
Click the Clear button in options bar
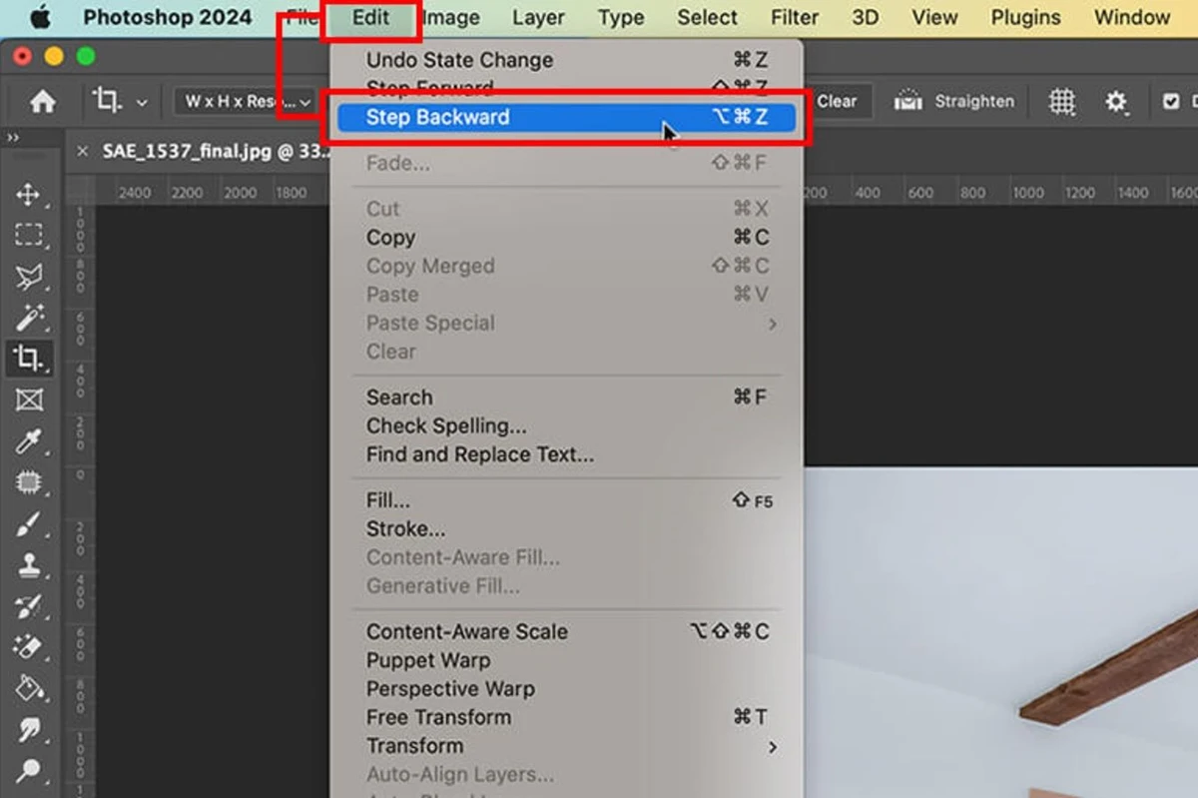837,101
